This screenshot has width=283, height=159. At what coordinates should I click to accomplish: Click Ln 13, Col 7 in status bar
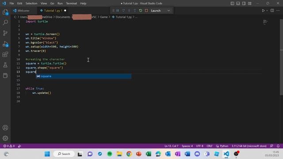tap(172, 146)
